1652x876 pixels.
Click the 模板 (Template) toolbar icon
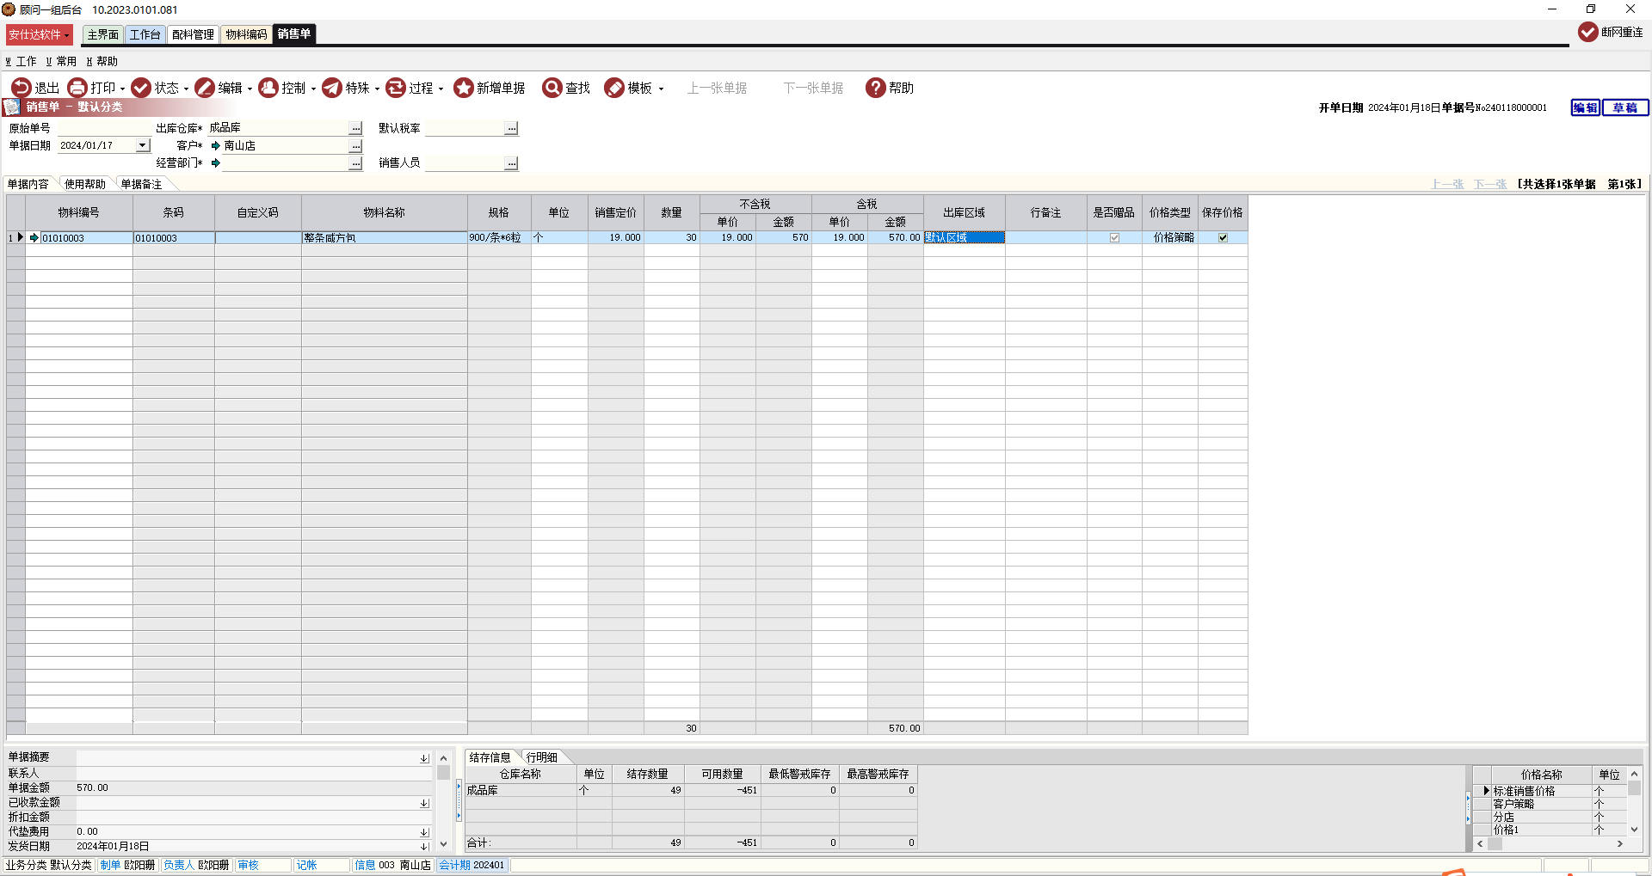click(x=614, y=88)
